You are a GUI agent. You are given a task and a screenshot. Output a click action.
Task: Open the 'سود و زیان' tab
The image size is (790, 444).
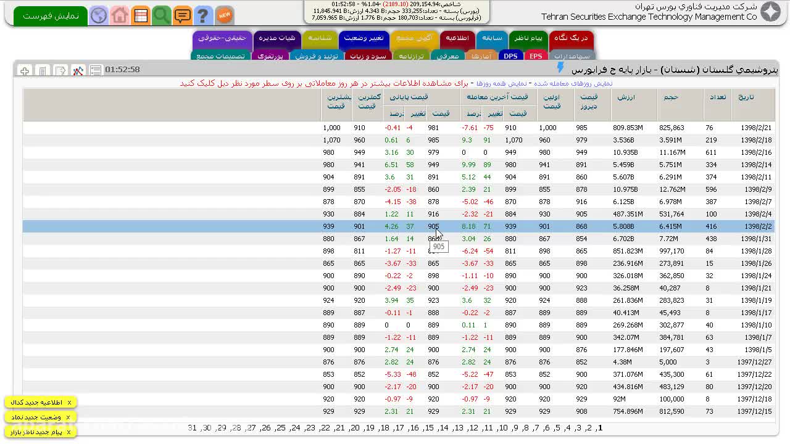point(368,56)
